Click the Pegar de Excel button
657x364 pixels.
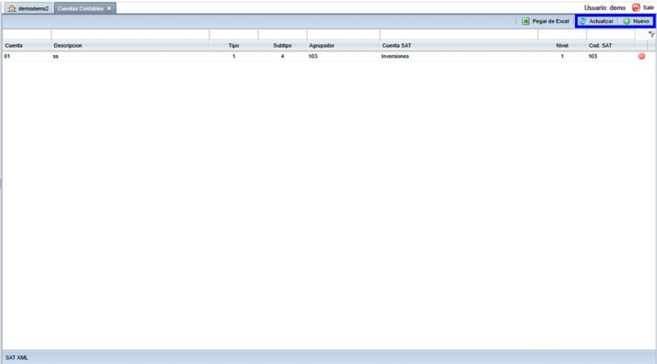click(x=545, y=21)
